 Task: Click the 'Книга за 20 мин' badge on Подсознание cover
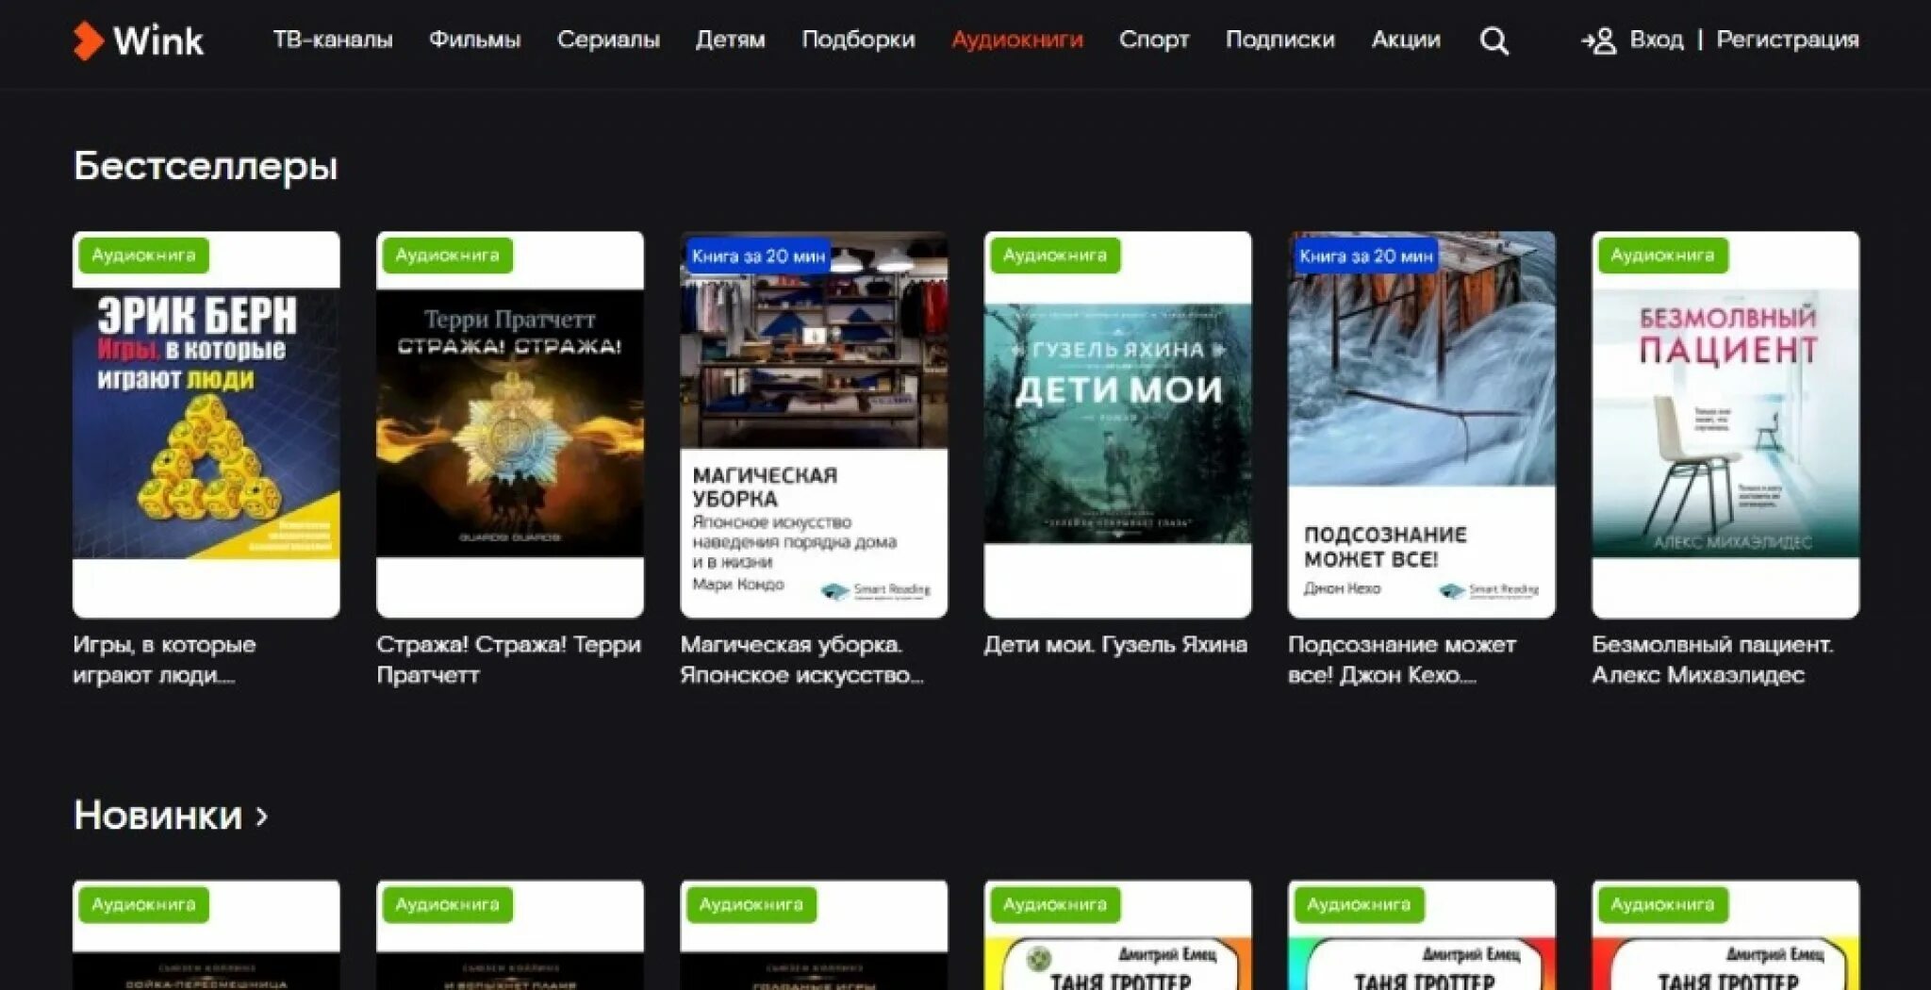(1365, 256)
